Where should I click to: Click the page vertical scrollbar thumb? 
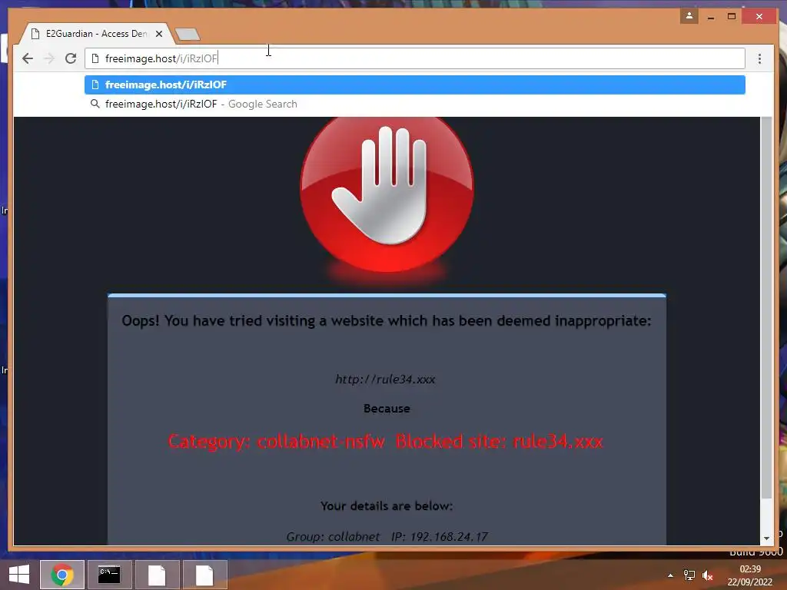tap(766, 307)
